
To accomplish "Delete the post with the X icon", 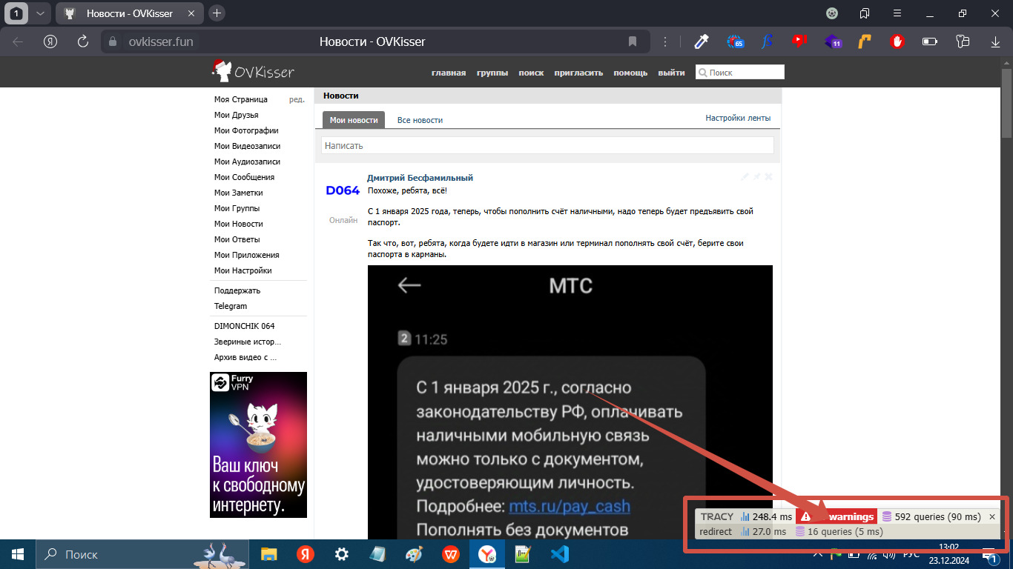I will 769,177.
